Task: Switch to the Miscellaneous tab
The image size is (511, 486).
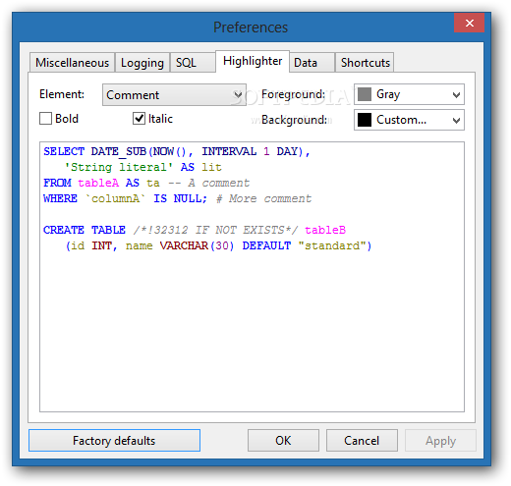Action: pyautogui.click(x=72, y=62)
